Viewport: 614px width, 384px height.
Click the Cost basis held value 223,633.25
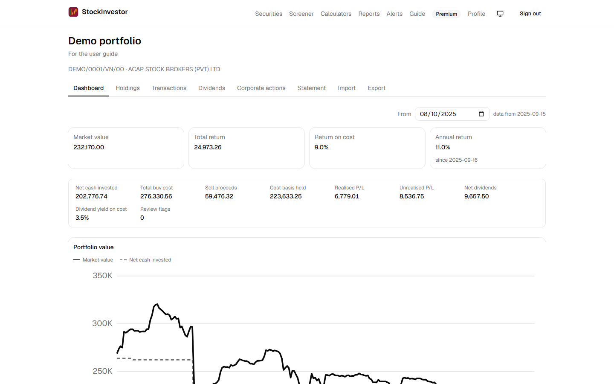pyautogui.click(x=286, y=196)
